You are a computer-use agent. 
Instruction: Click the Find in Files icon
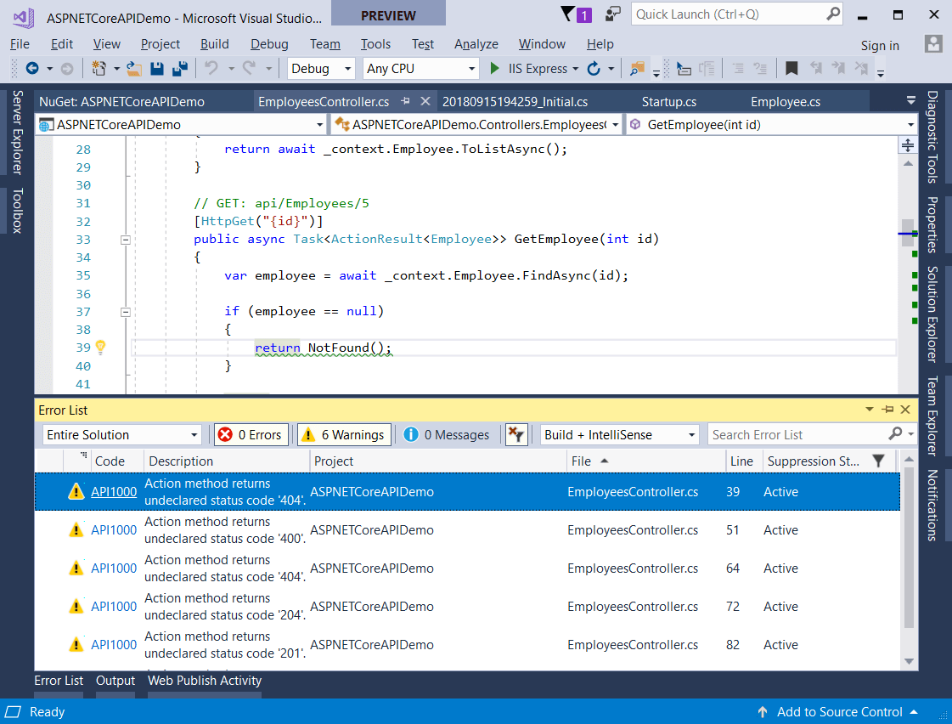pyautogui.click(x=637, y=69)
